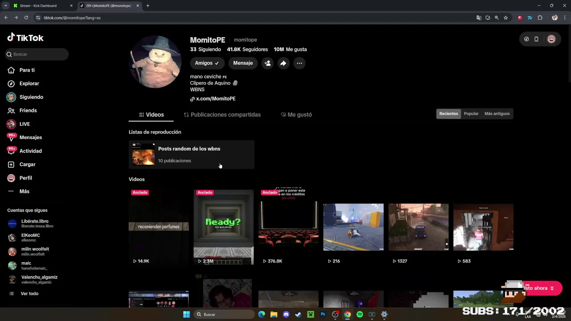Click the TikTok coin icon in the top-right pill
This screenshot has height=321, width=571.
tap(526, 39)
